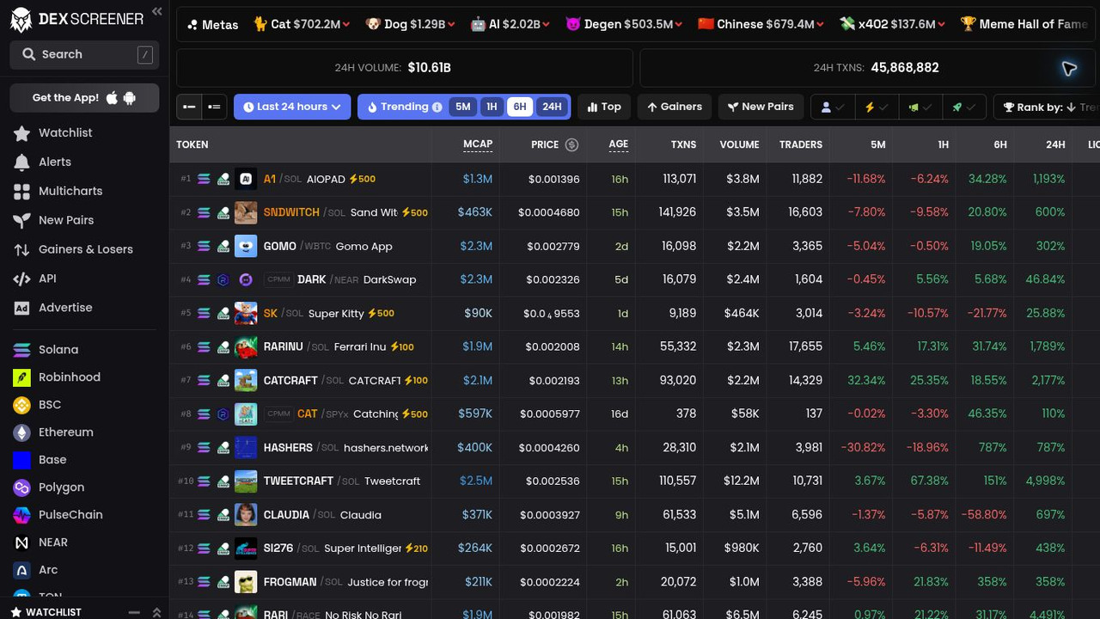Sort by MCAP column header

478,144
